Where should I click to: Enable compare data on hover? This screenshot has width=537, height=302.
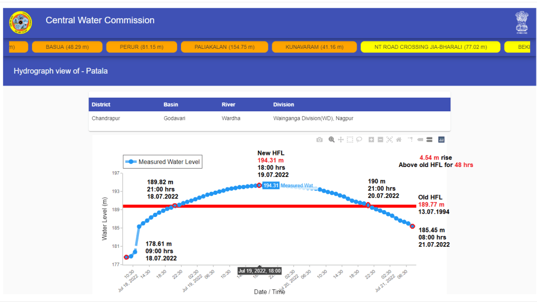pyautogui.click(x=429, y=140)
